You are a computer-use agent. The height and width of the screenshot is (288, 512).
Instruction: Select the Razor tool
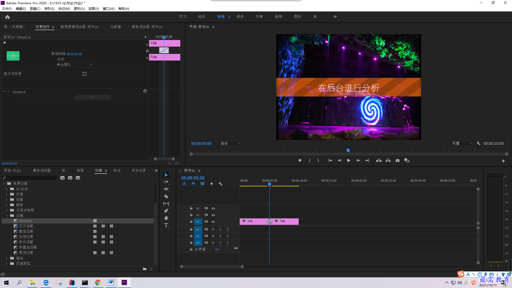click(x=166, y=196)
